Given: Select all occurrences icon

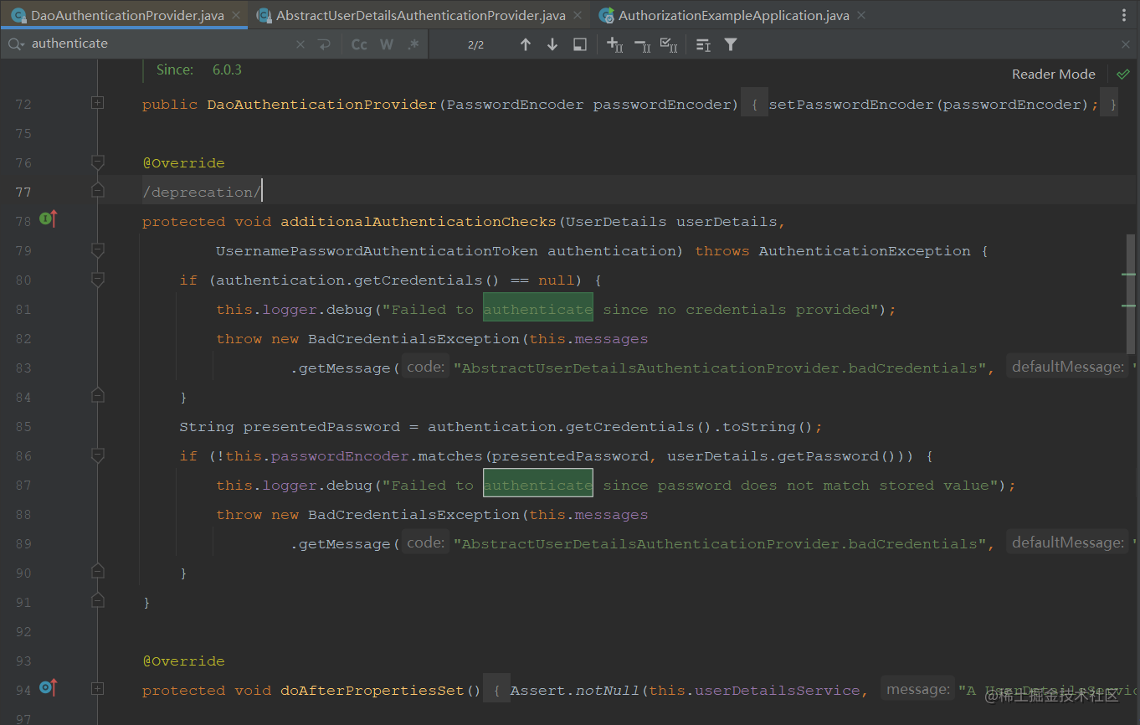Looking at the screenshot, I should point(669,44).
